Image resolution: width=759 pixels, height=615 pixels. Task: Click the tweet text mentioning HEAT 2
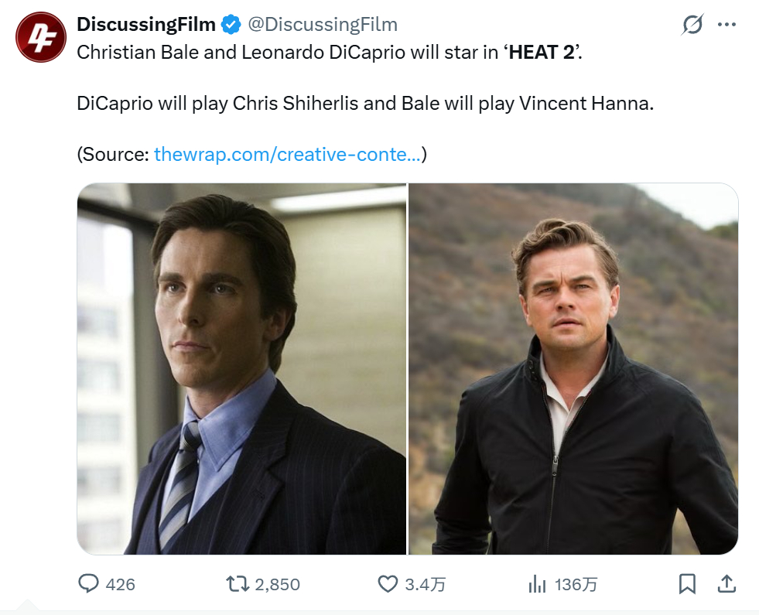[329, 53]
